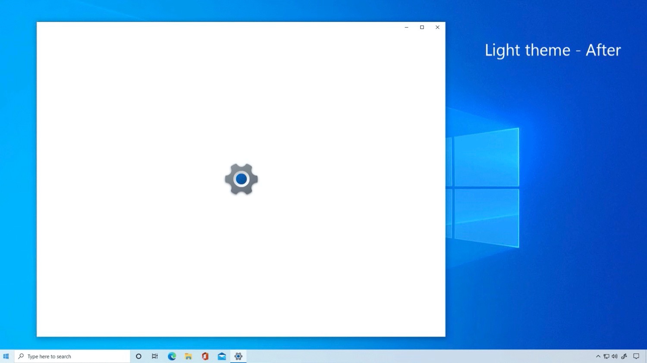The width and height of the screenshot is (647, 363).
Task: Open Task View on the taskbar
Action: coord(155,357)
